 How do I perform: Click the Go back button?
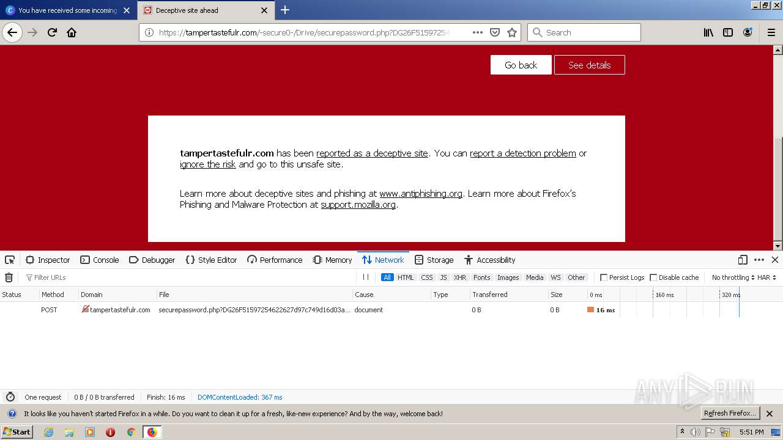[x=521, y=65]
